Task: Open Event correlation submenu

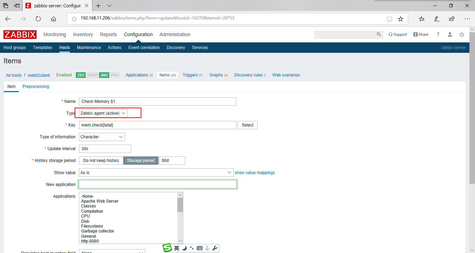Action: [144, 48]
